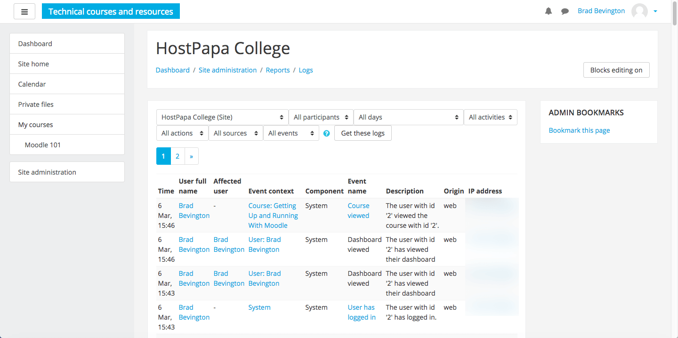Click the User has logged in event link

(x=362, y=312)
